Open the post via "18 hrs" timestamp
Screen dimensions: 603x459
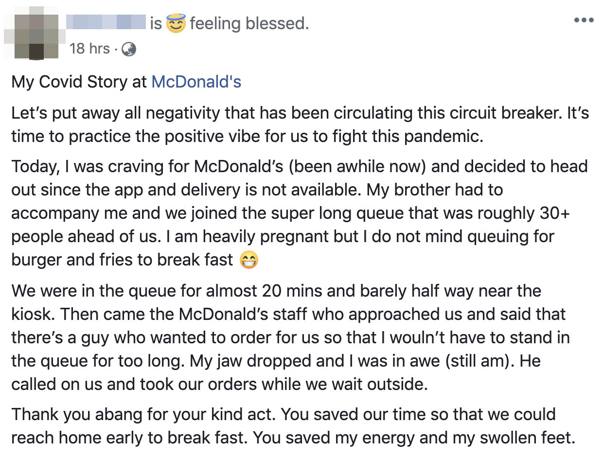click(x=89, y=49)
